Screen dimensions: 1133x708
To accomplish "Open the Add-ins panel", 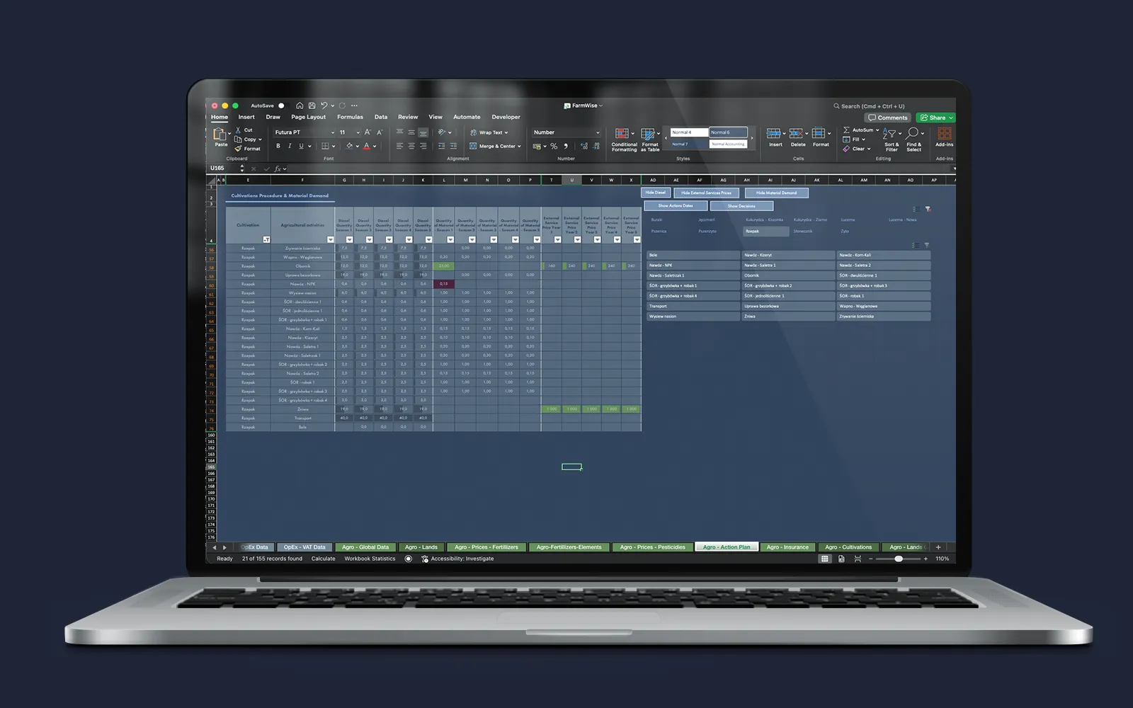I will tap(945, 137).
